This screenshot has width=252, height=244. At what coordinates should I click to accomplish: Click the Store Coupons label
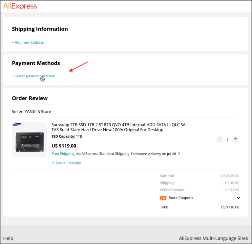tap(181, 198)
